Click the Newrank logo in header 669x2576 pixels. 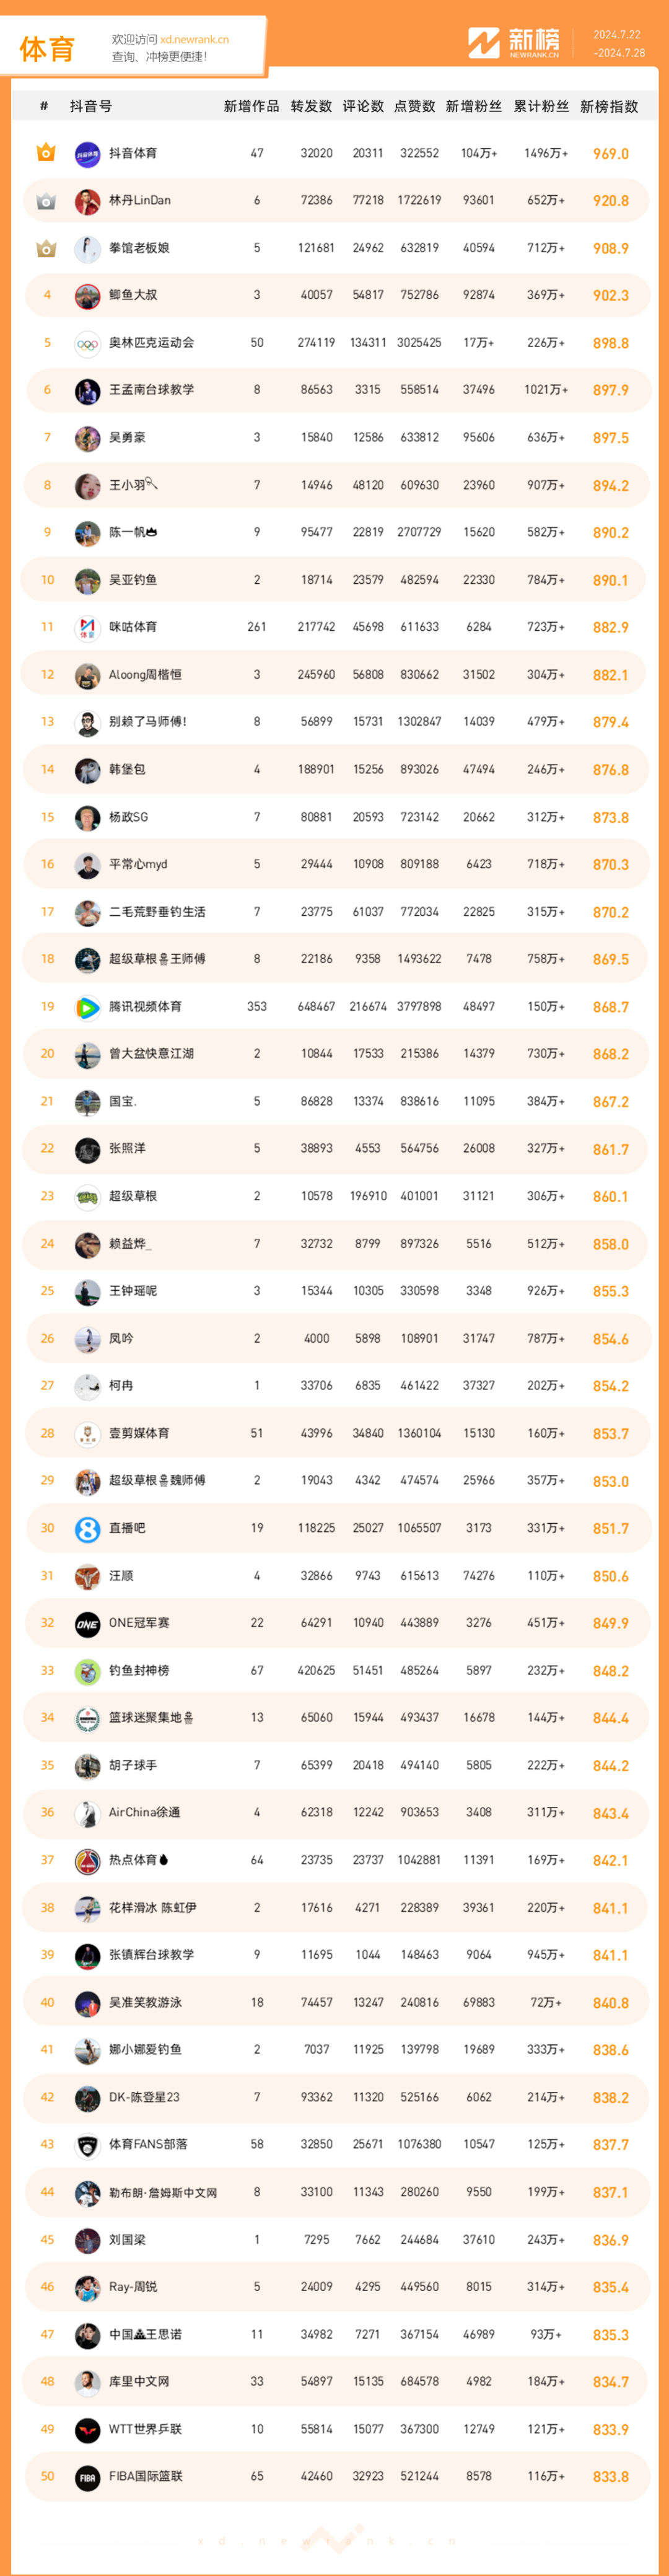[514, 44]
